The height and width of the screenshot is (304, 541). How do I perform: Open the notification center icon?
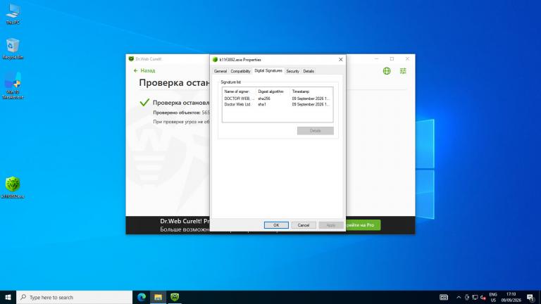[x=530, y=297]
